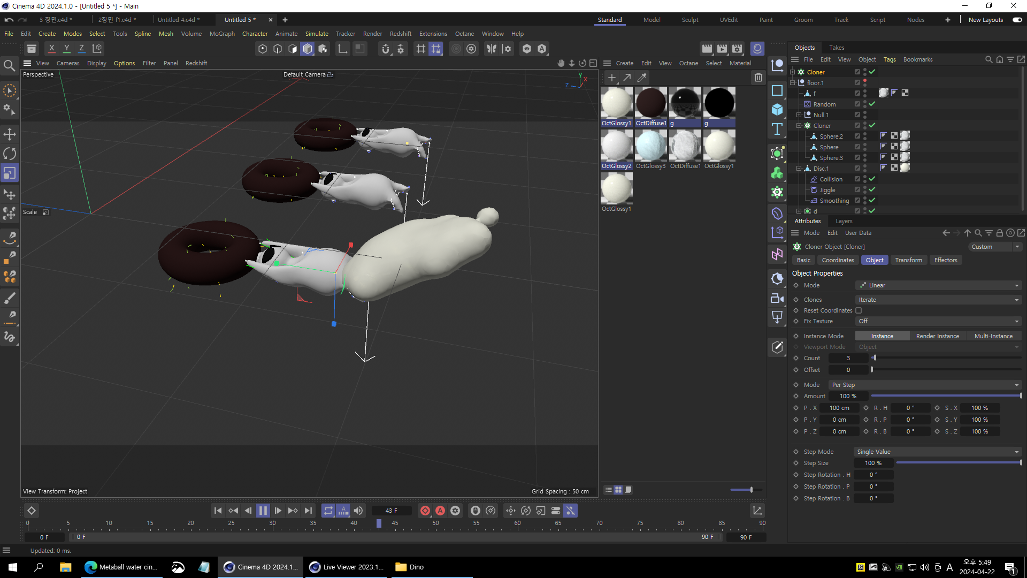
Task: Click search icon in Objects manager
Action: tap(989, 59)
